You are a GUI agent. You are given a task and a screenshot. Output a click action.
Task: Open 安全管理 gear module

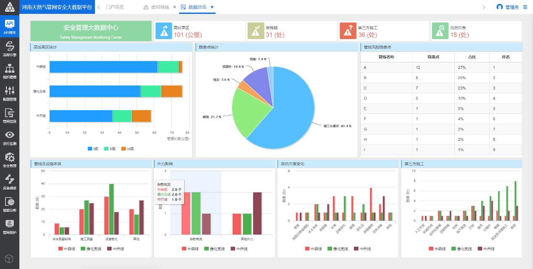point(9,160)
